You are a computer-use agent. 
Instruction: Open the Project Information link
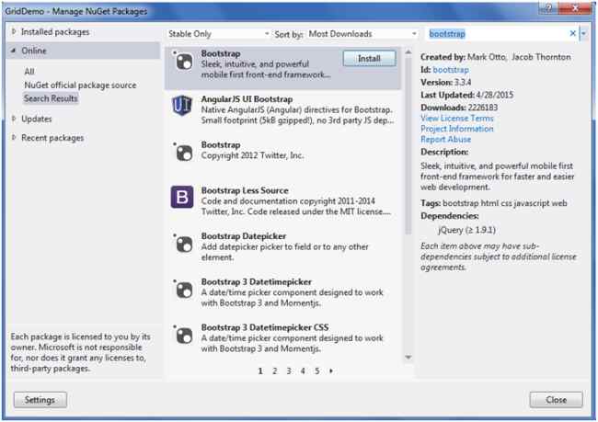pos(457,129)
